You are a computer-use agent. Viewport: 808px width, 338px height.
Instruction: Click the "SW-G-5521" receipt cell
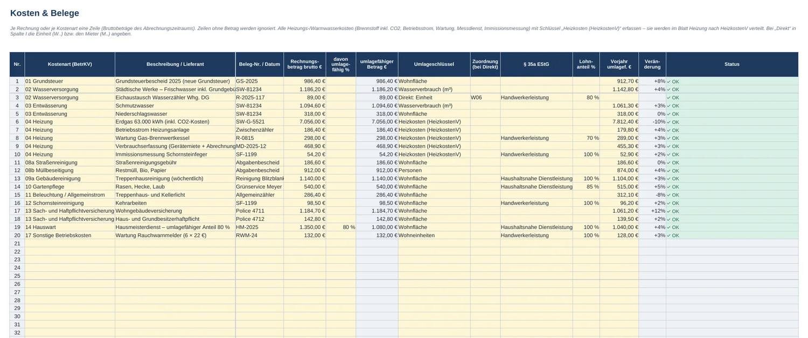click(x=260, y=122)
